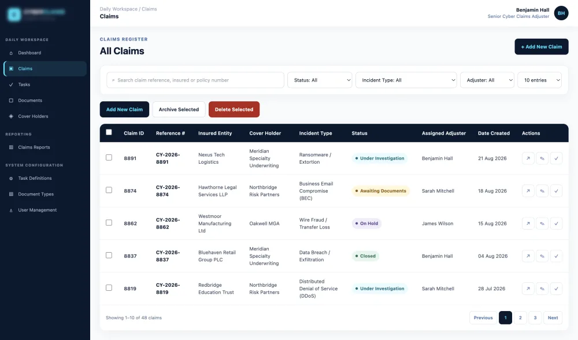Image resolution: width=578 pixels, height=340 pixels.
Task: Click the Claims Reports icon
Action: (11, 147)
